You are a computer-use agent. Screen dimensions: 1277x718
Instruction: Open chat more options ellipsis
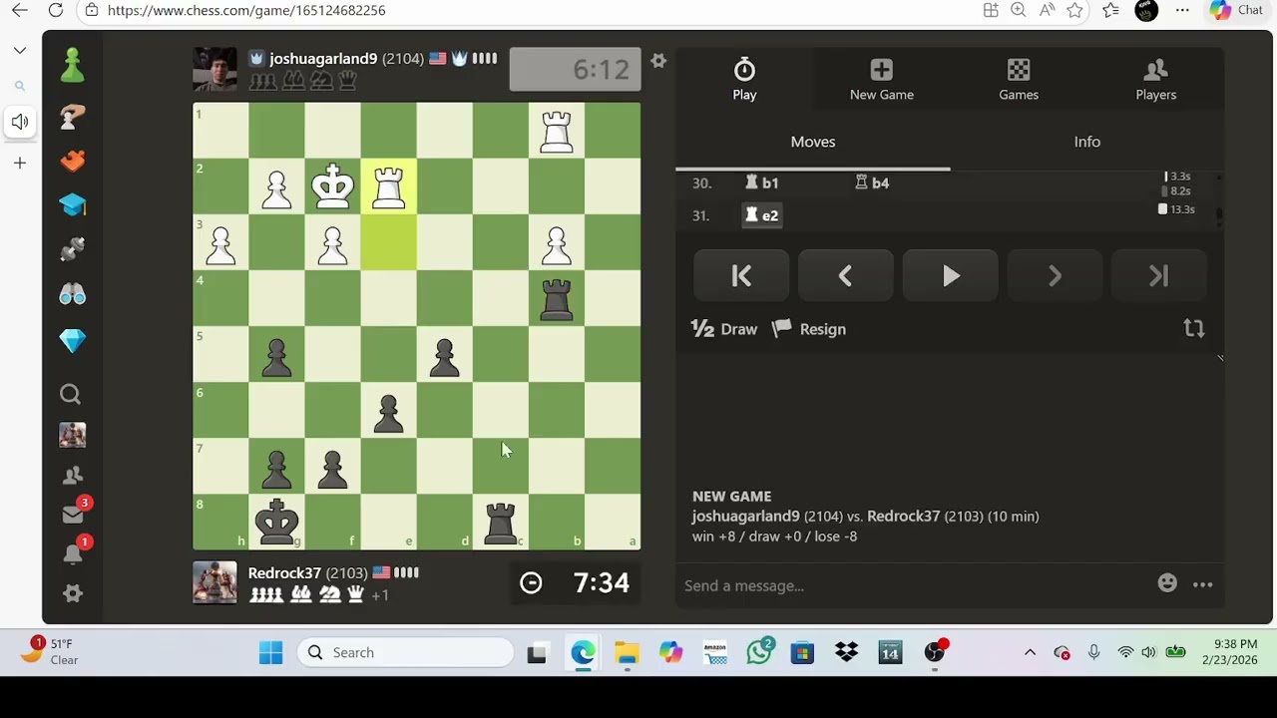(x=1203, y=585)
